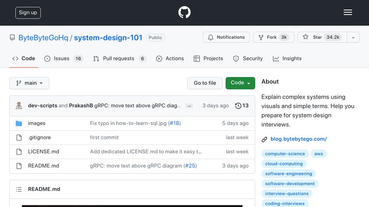Open README outline list icon
The image size is (369, 207).
19,189
